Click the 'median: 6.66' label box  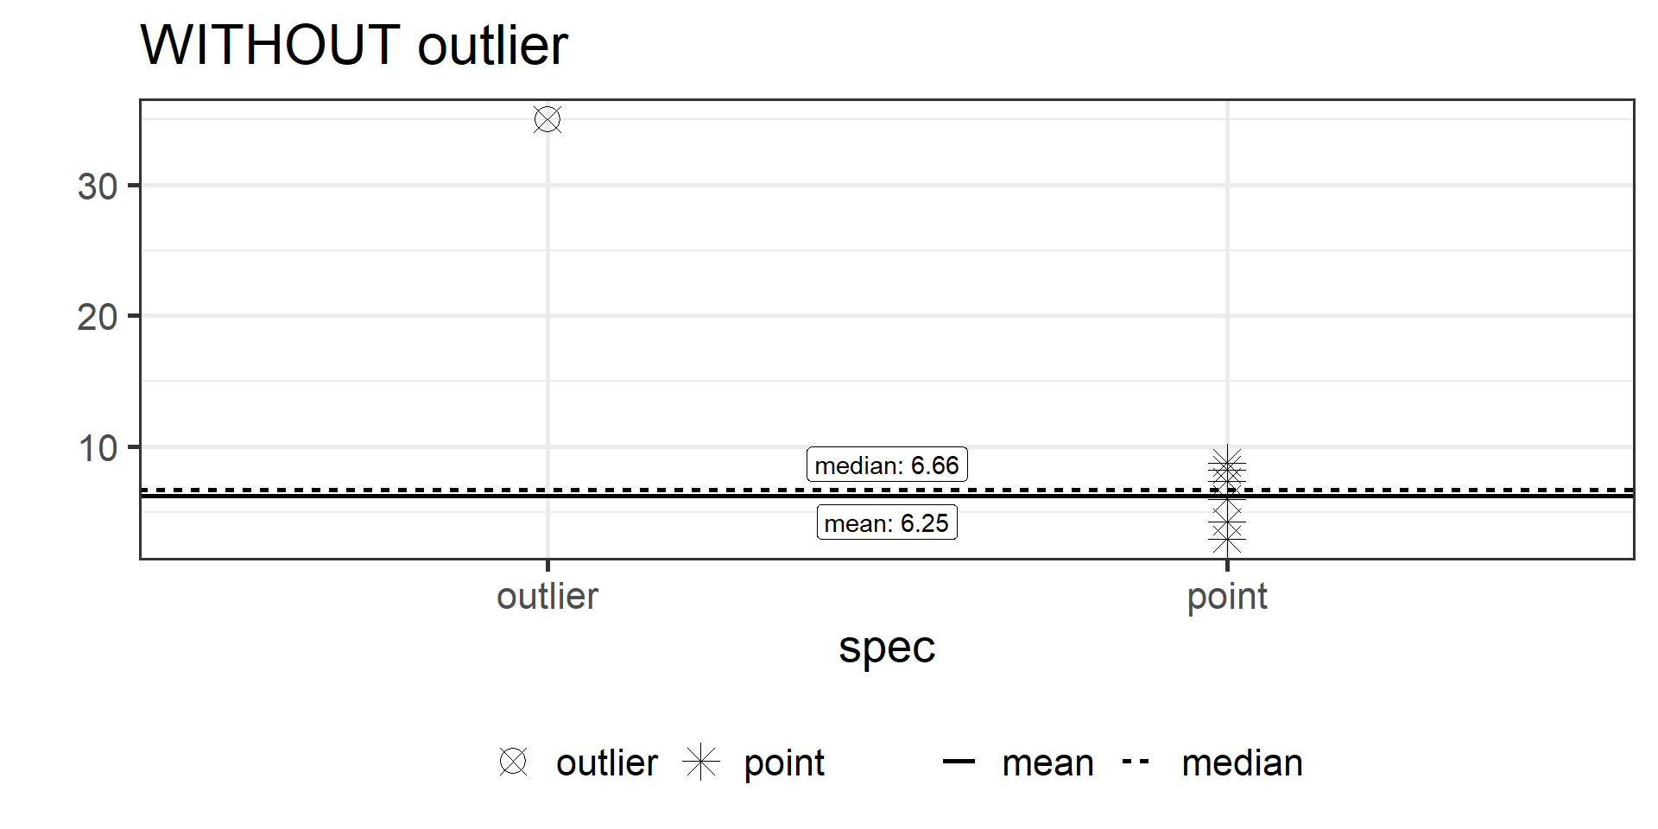click(887, 465)
